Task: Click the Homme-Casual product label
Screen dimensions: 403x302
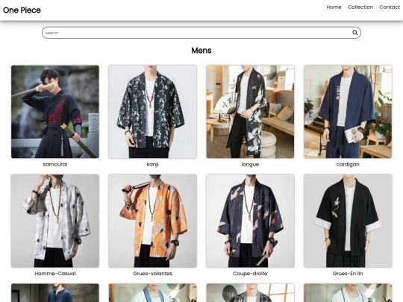Action: click(55, 274)
